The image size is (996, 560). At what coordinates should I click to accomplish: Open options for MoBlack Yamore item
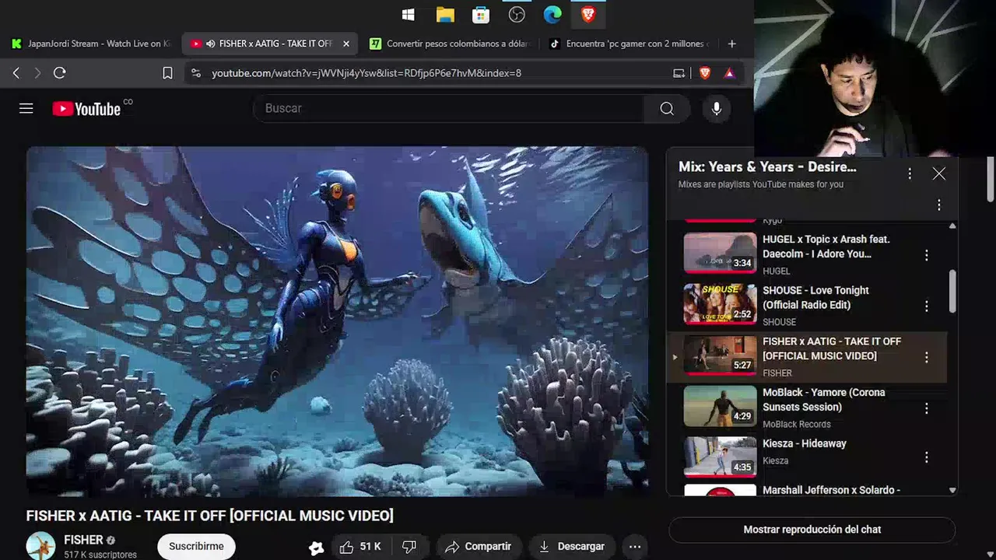(926, 408)
